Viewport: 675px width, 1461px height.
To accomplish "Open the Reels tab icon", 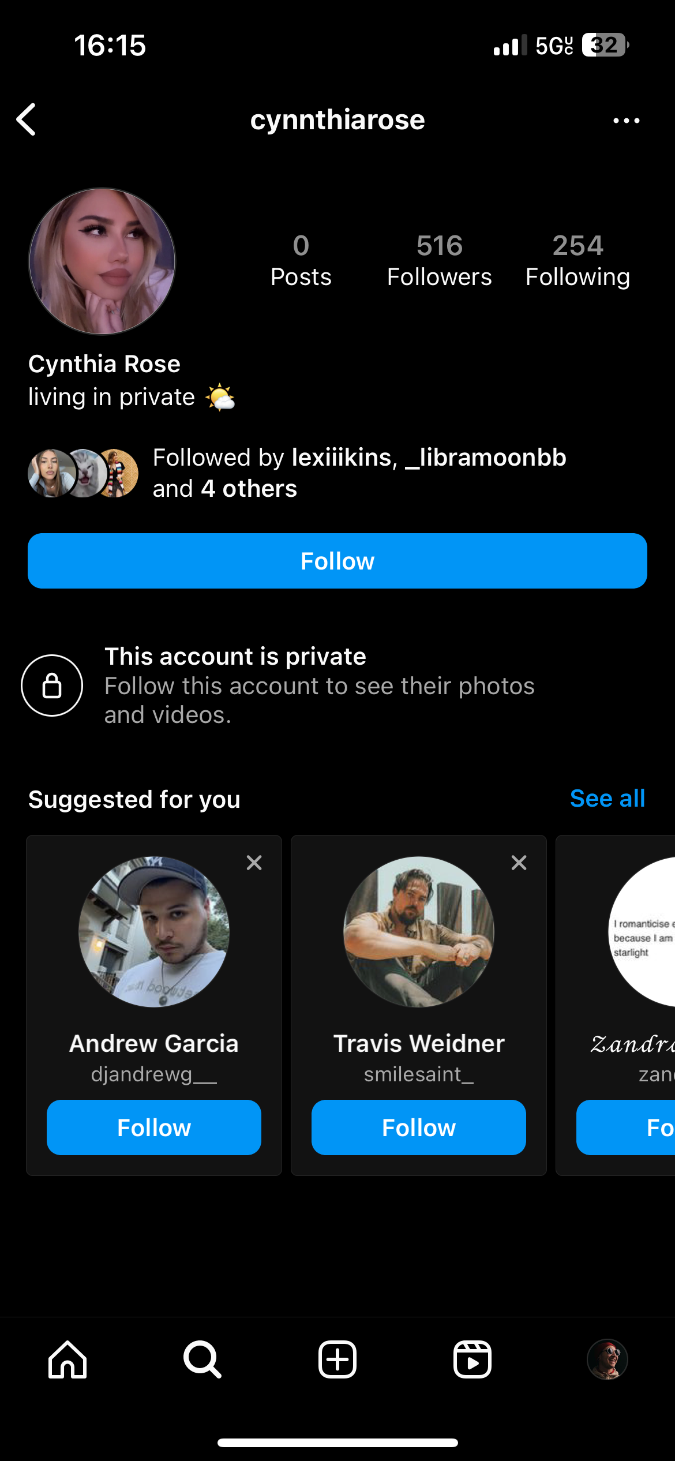I will click(472, 1359).
